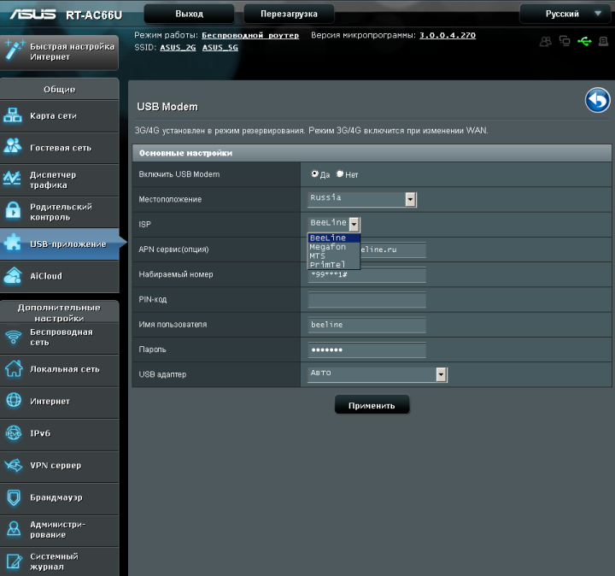Open the Интернет menu item
Screen dimensions: 615x576
coord(59,402)
